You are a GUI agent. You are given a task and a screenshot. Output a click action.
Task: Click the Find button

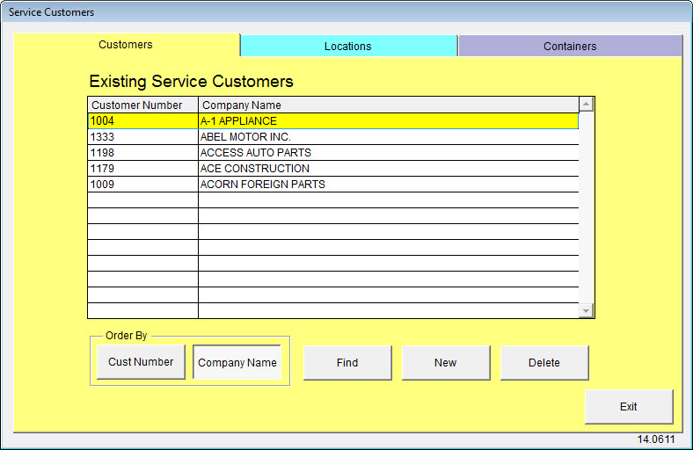[347, 363]
